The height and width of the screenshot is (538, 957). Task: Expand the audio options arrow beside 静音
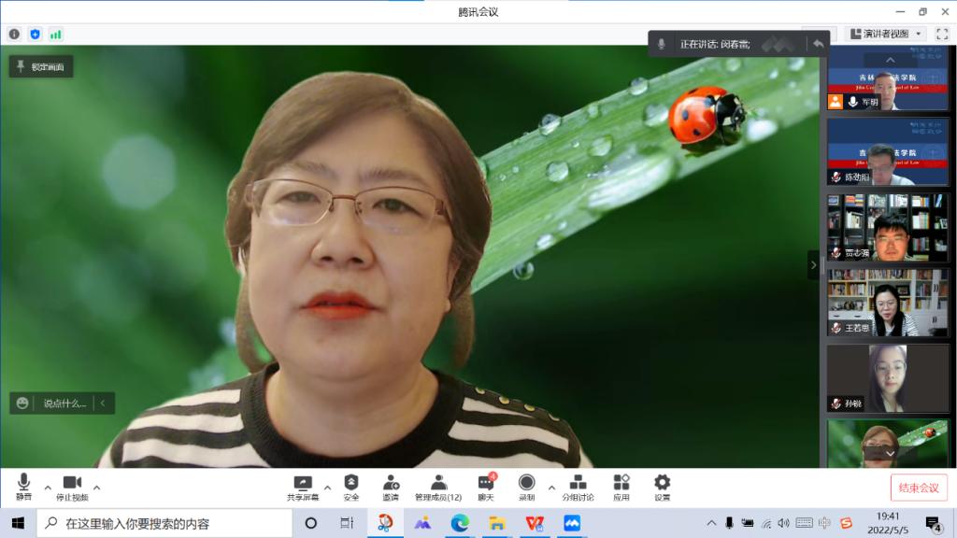(48, 488)
